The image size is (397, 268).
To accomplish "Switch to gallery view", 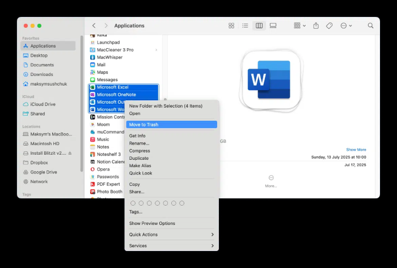I will click(x=273, y=25).
